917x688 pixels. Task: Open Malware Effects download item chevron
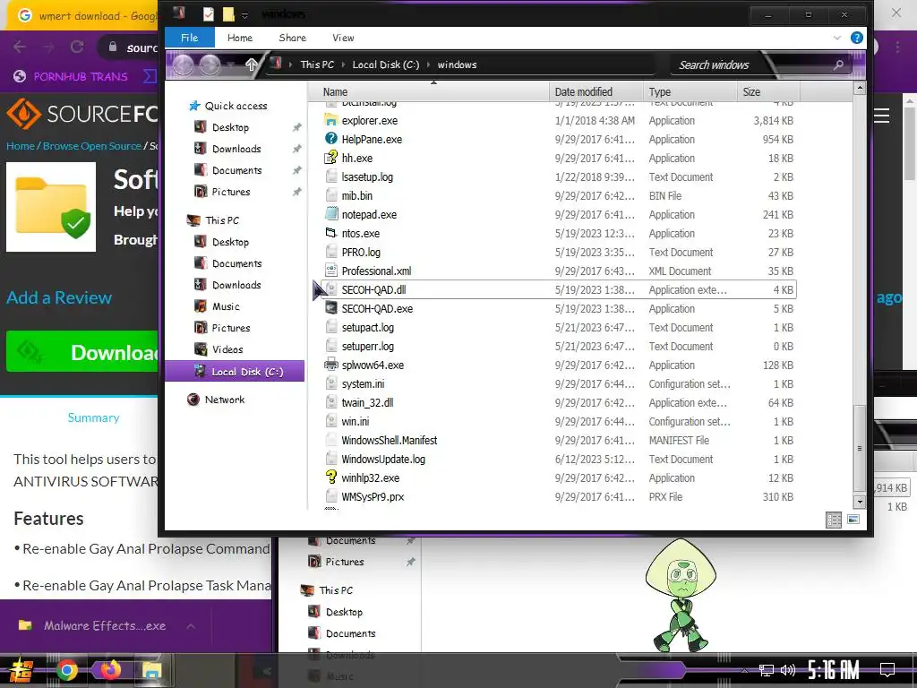(x=191, y=626)
